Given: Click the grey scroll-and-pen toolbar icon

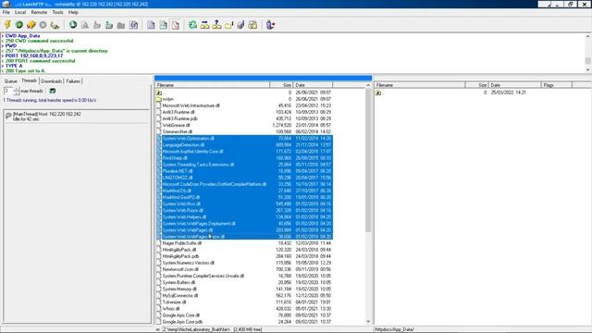Looking at the screenshot, I should (240, 25).
